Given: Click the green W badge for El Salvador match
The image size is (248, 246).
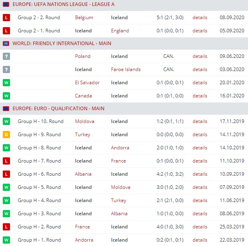Looking at the screenshot, I should (x=6, y=83).
